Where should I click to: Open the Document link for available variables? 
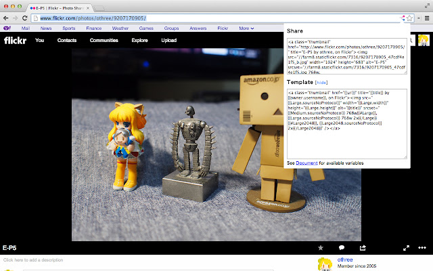[x=306, y=163]
